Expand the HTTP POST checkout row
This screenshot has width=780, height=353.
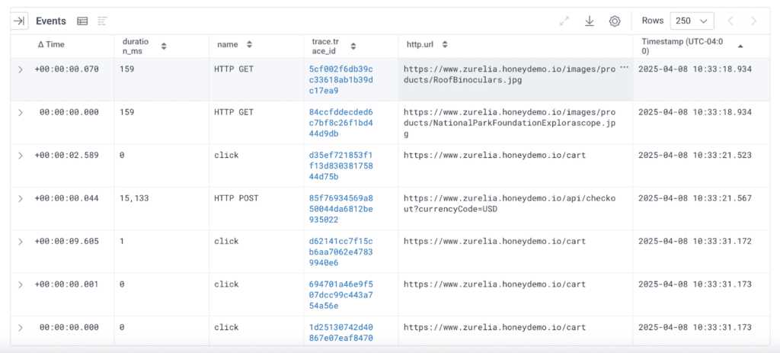pyautogui.click(x=21, y=198)
